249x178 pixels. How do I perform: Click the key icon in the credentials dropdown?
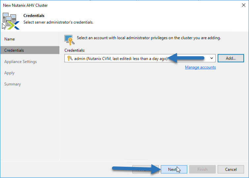[x=70, y=58]
